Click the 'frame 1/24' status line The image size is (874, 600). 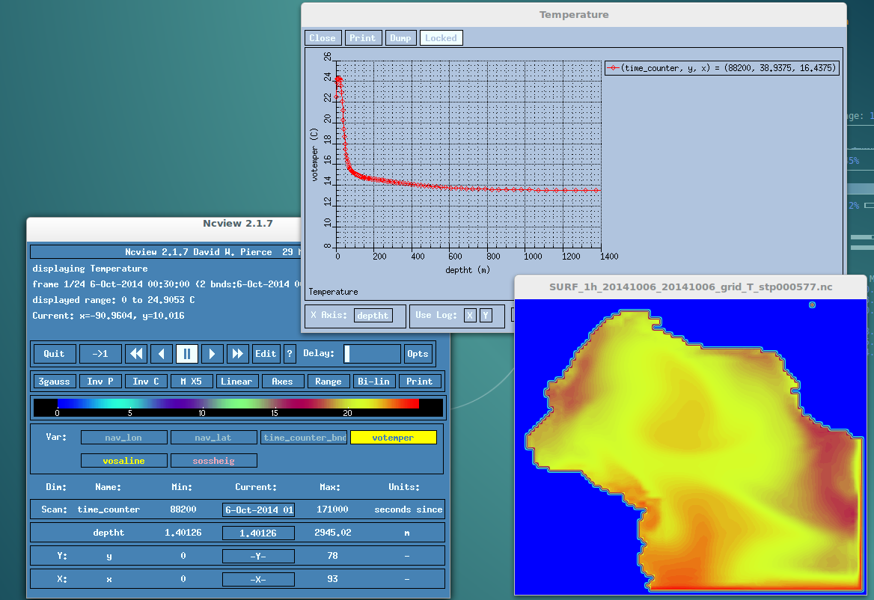click(167, 284)
